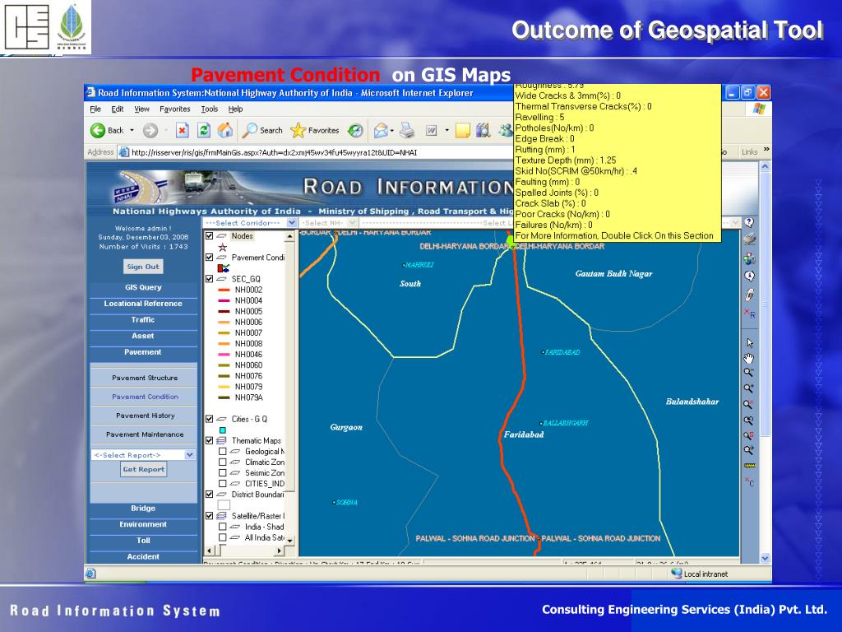Click the browser Home icon

tap(225, 130)
